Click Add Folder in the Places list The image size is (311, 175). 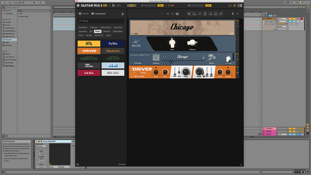tap(10, 65)
